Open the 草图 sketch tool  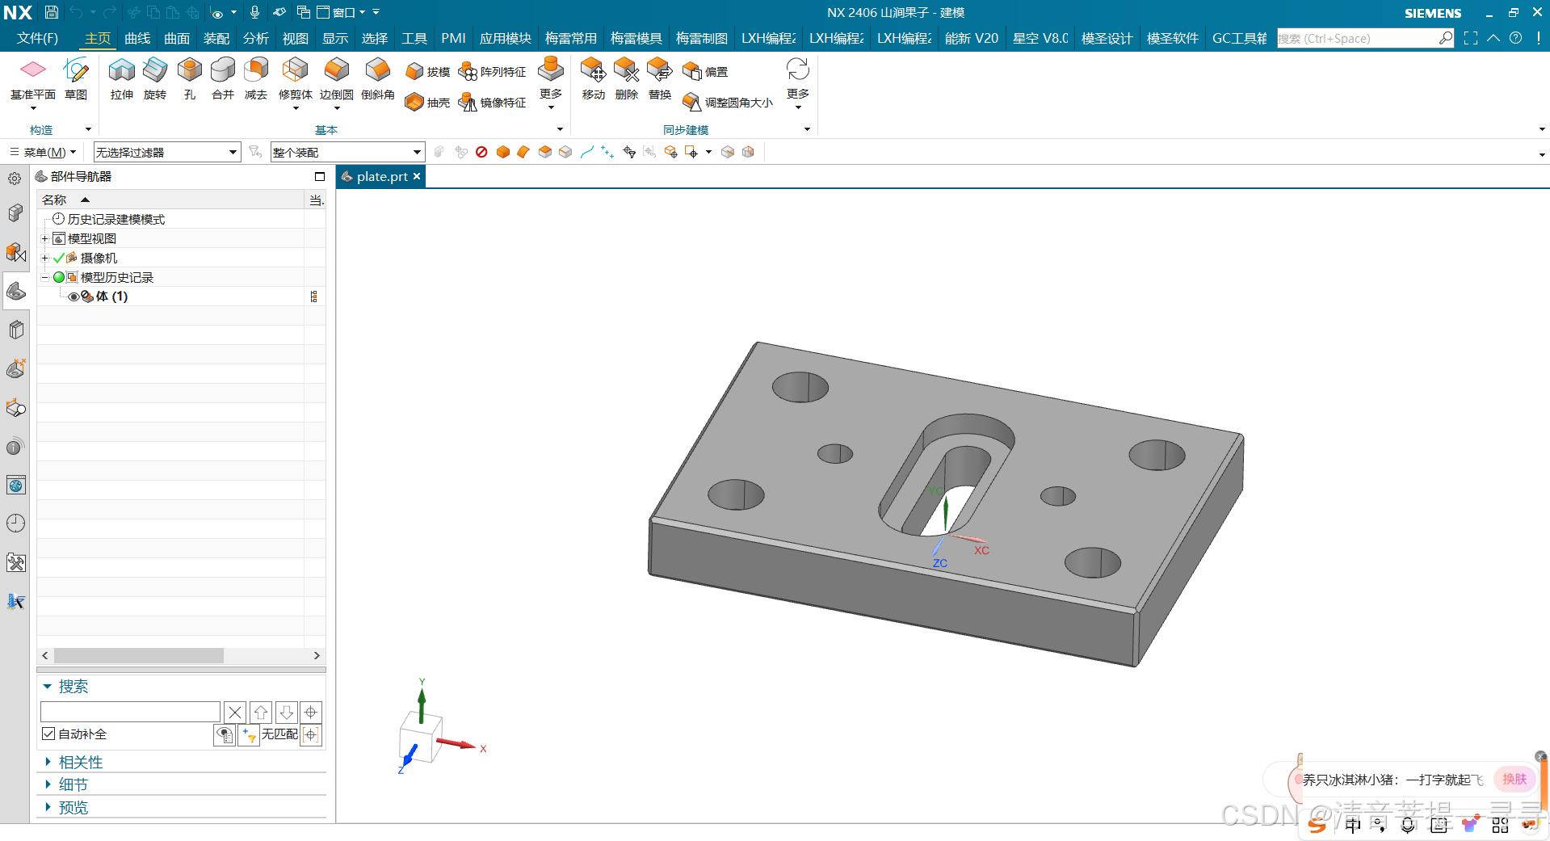tap(76, 79)
